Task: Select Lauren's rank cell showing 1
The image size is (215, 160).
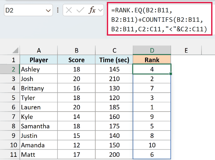Action: [x=152, y=107]
